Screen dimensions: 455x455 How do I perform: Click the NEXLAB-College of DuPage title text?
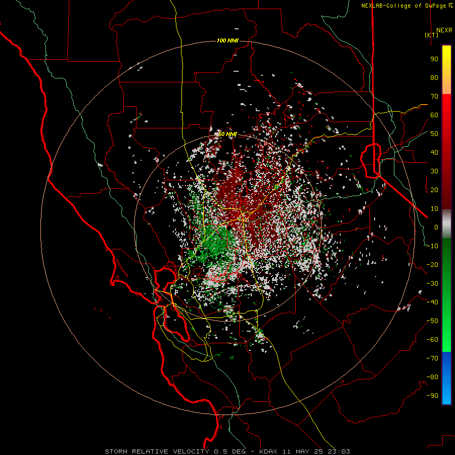pyautogui.click(x=407, y=6)
